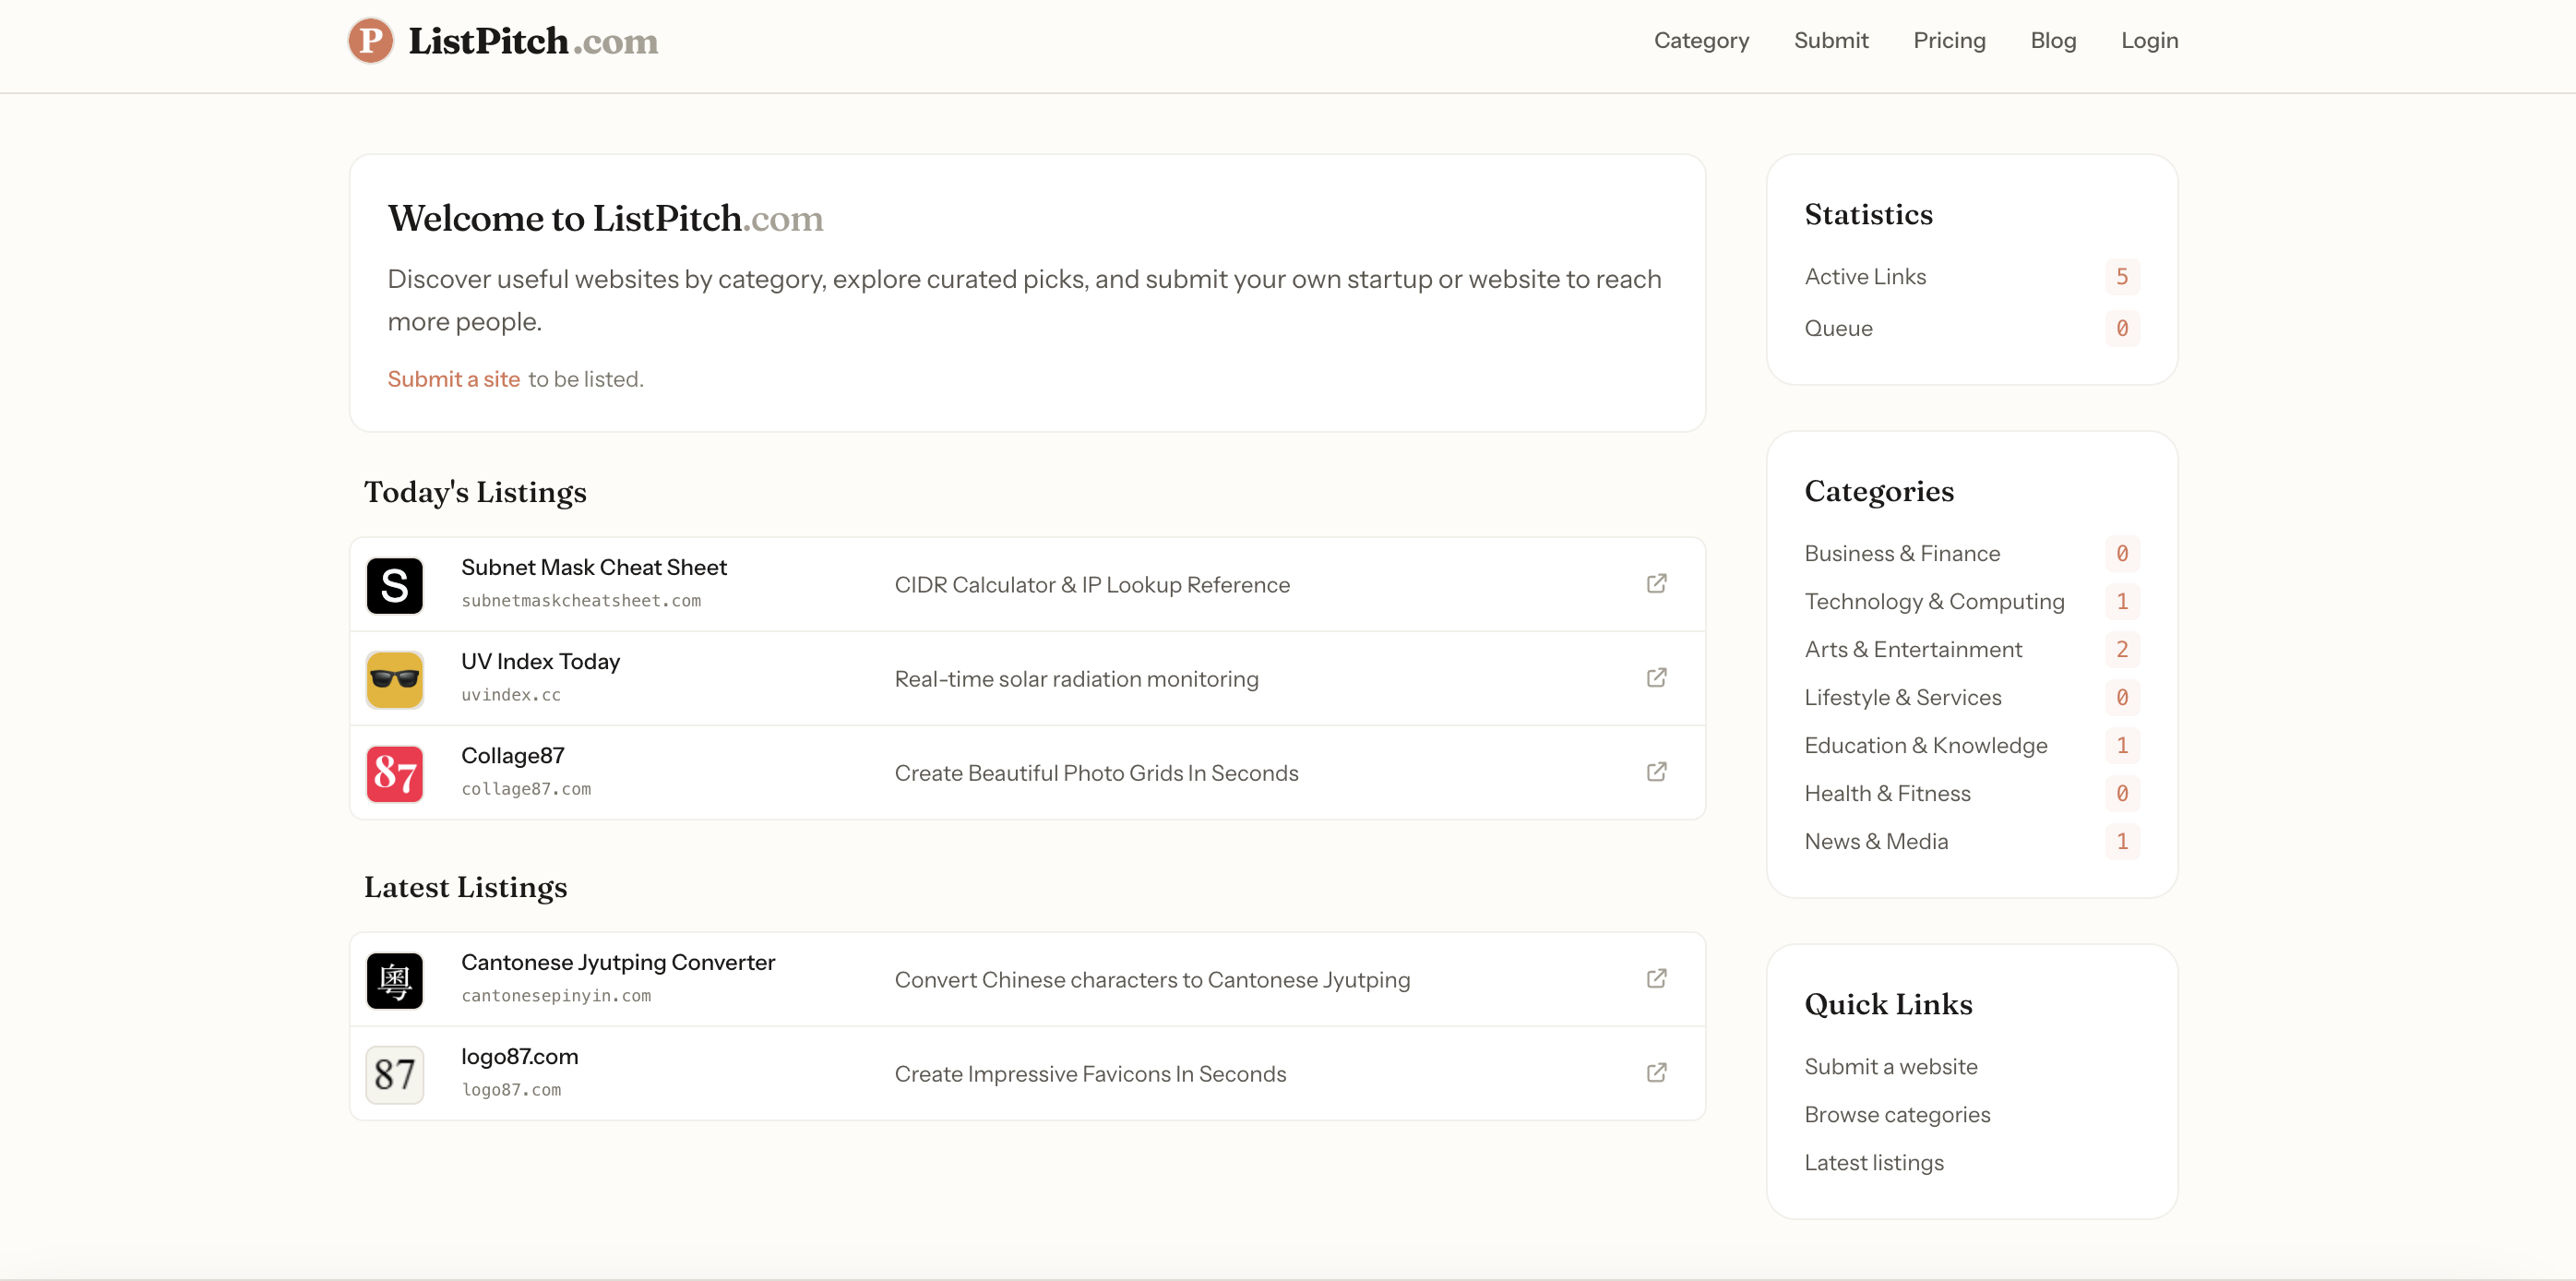Click the logo87.com favicon
This screenshot has height=1281, width=2576.
(x=394, y=1073)
